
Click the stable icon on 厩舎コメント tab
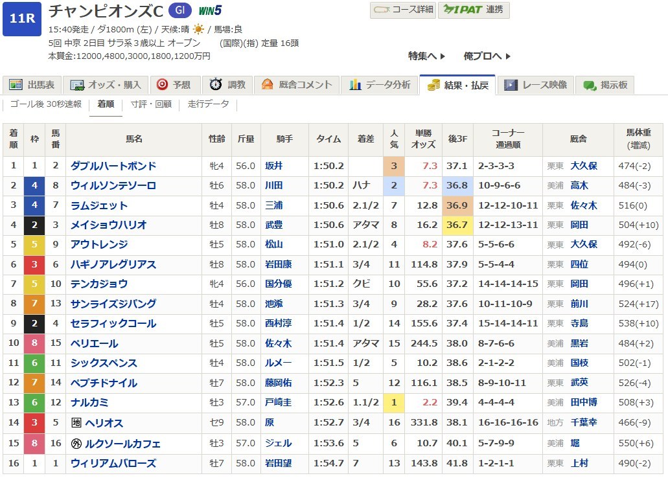[267, 85]
